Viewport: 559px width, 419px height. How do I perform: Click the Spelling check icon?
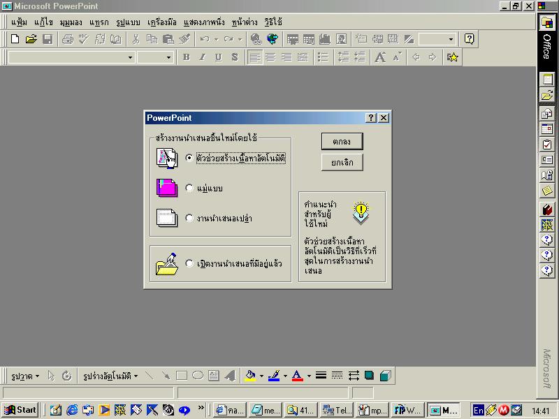point(83,39)
